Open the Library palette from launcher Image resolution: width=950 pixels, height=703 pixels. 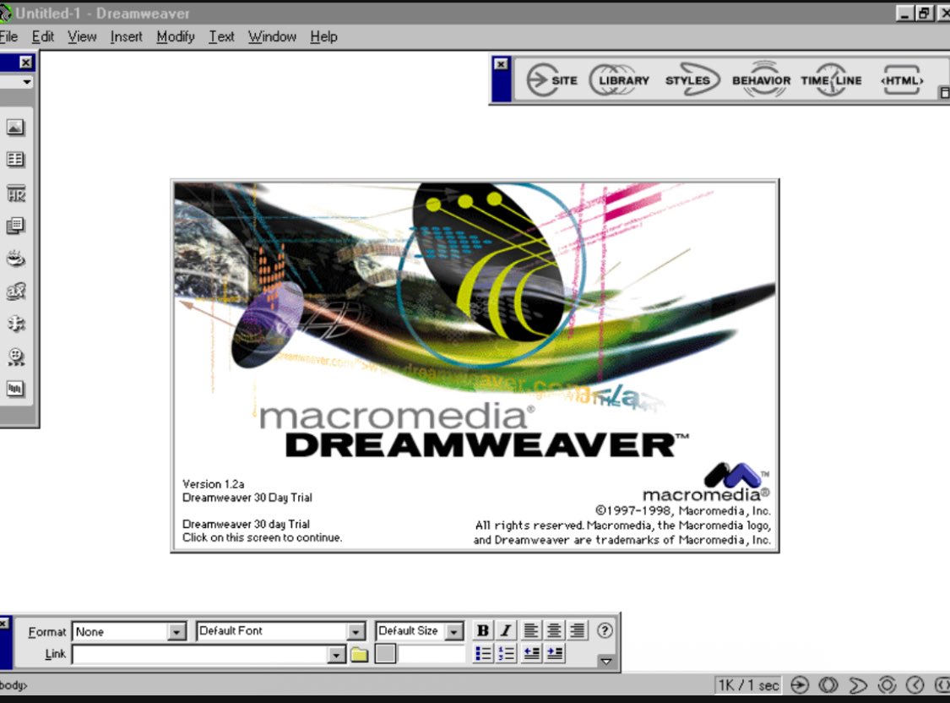tap(619, 80)
